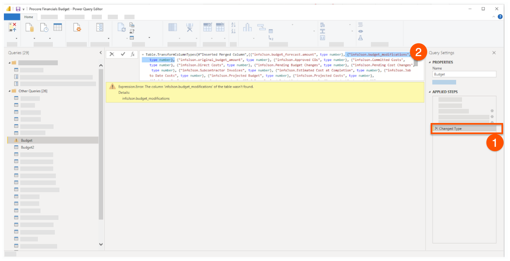510x261 pixels.
Task: Open the Advanced Editor scroll icon
Action: [x=132, y=31]
